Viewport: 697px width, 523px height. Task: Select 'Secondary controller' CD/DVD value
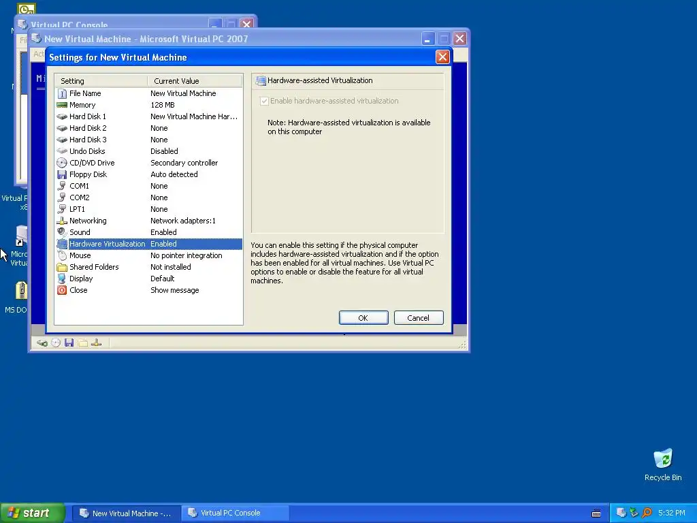point(184,163)
